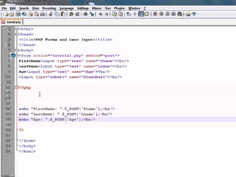
Task: Click the </form> closing tag
Action: click(27, 141)
